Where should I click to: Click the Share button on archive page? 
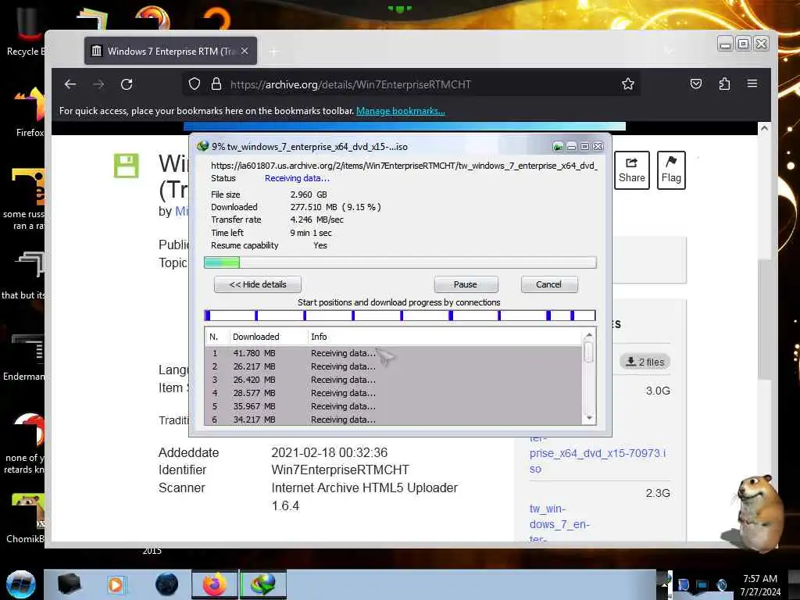[631, 170]
